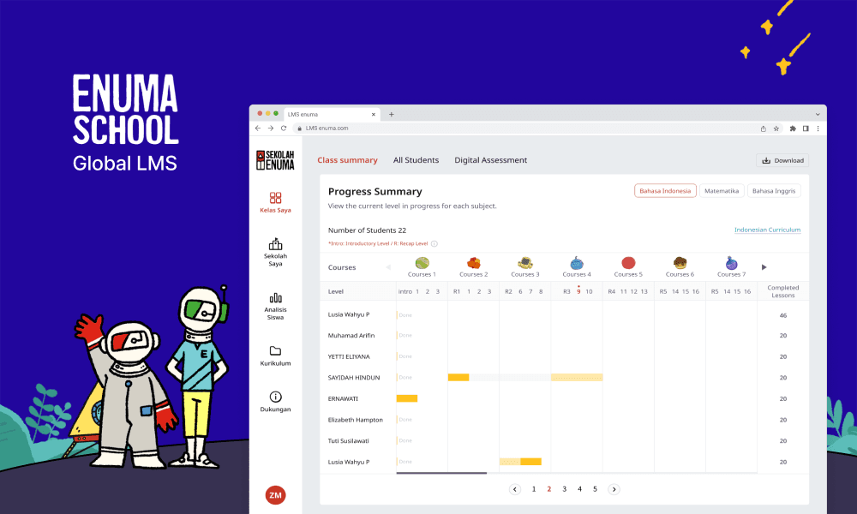
Task: Go to page 1
Action: (x=534, y=489)
